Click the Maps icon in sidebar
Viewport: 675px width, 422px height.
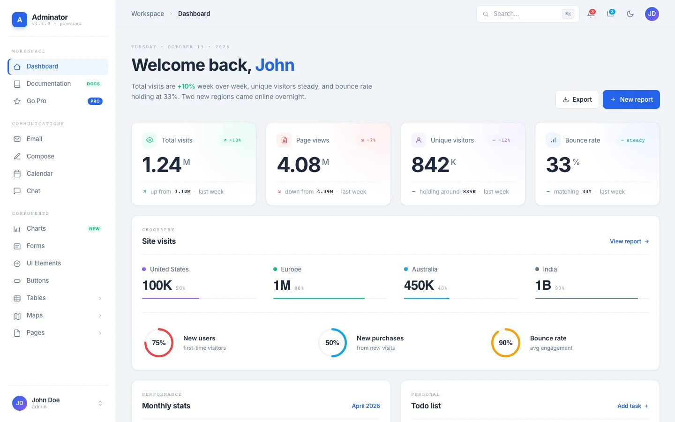pos(17,316)
